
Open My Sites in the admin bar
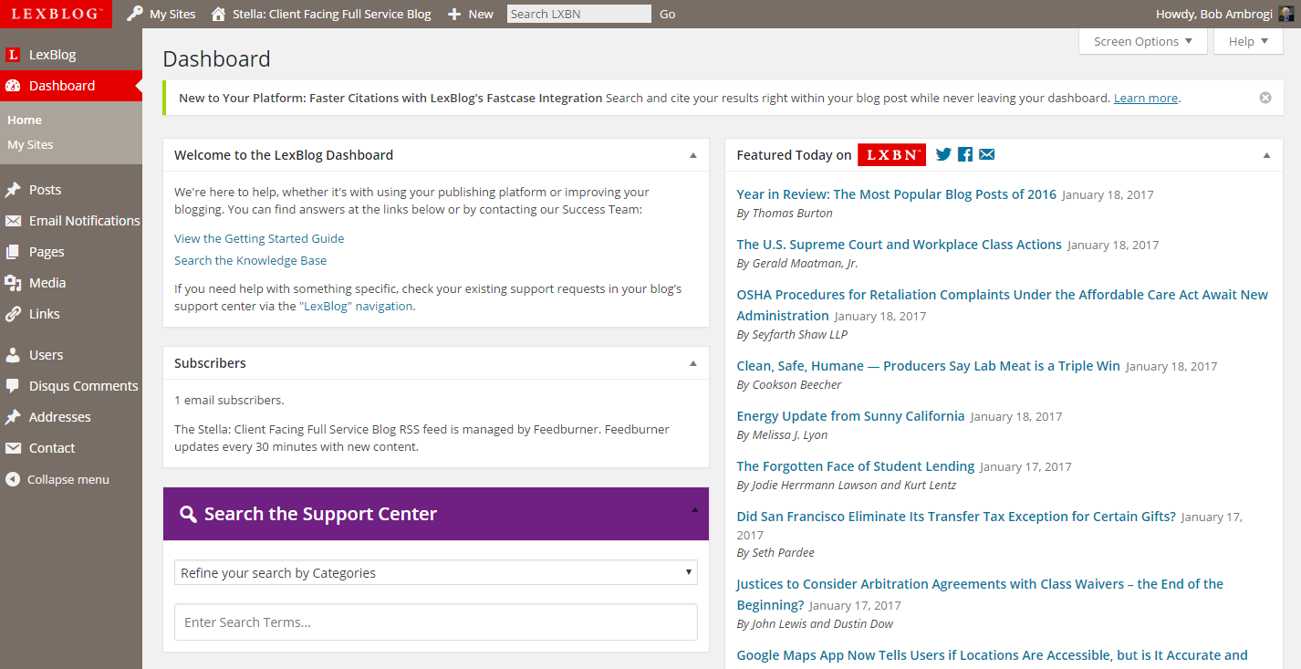click(162, 14)
